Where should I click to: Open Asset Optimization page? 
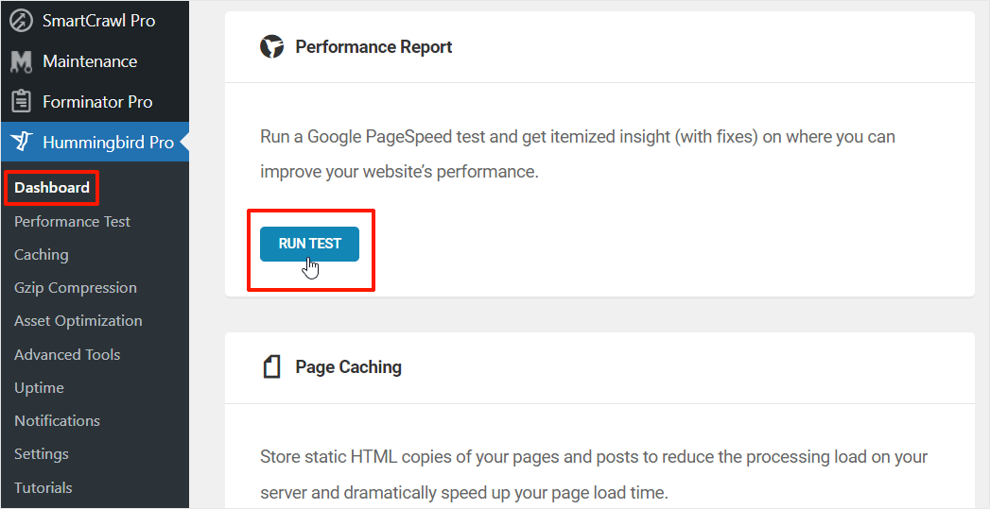(78, 321)
